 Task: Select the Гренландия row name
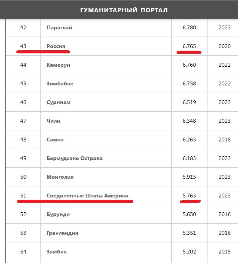point(62,233)
